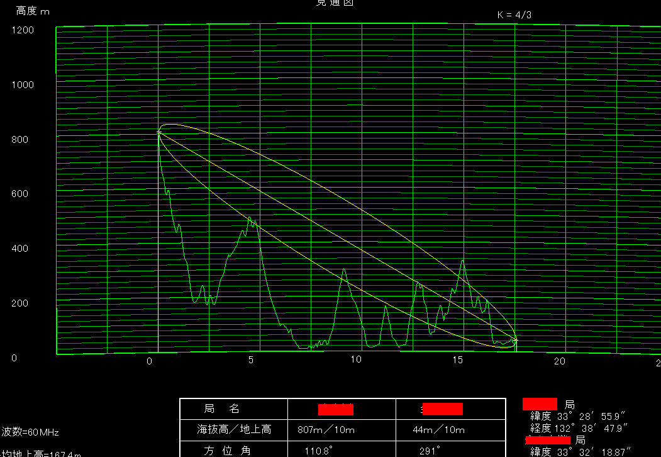Screen dimensions: 661x457
Task: Click the 波数=60MHz frequency text
Action: (x=30, y=432)
